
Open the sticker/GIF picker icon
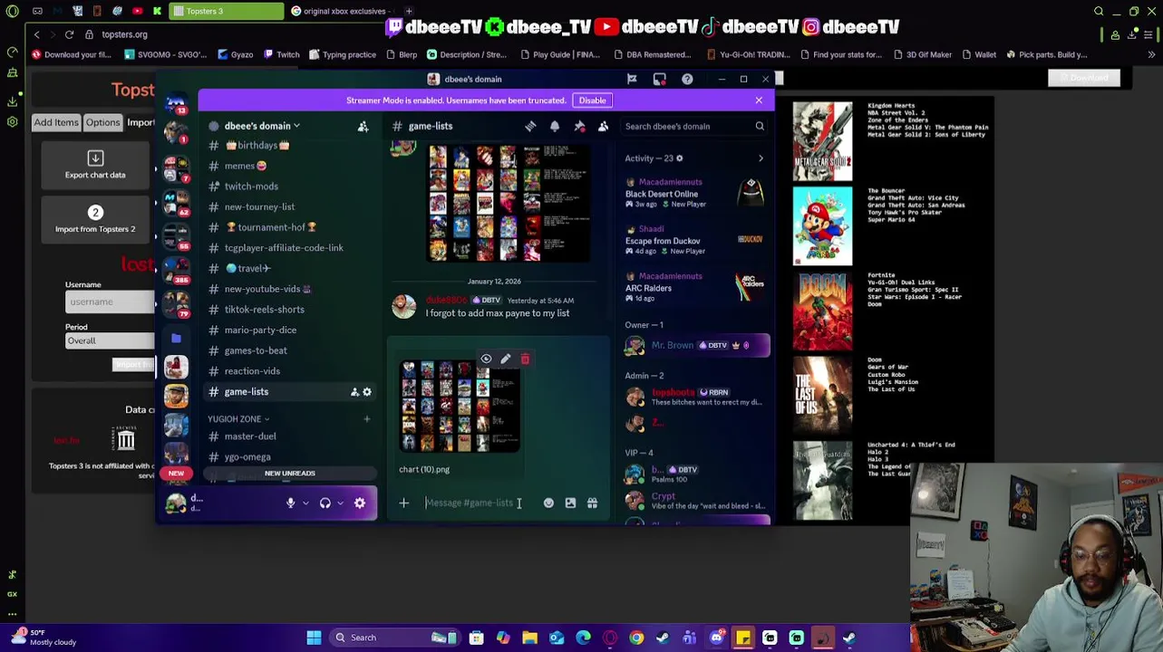point(570,503)
